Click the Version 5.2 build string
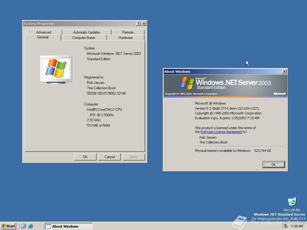307x230 pixels. (x=227, y=108)
